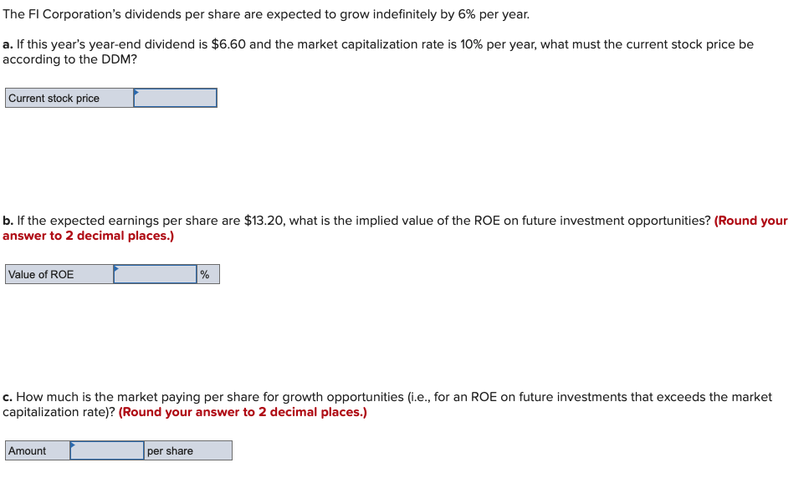
Task: Select the 'Current stock price' label cell
Action: 69,99
